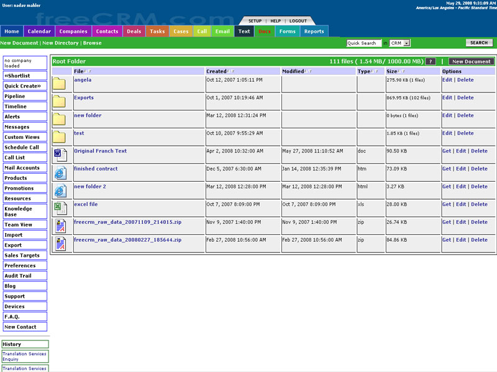Open Alerts in the sidebar
The width and height of the screenshot is (497, 372).
[x=25, y=117]
